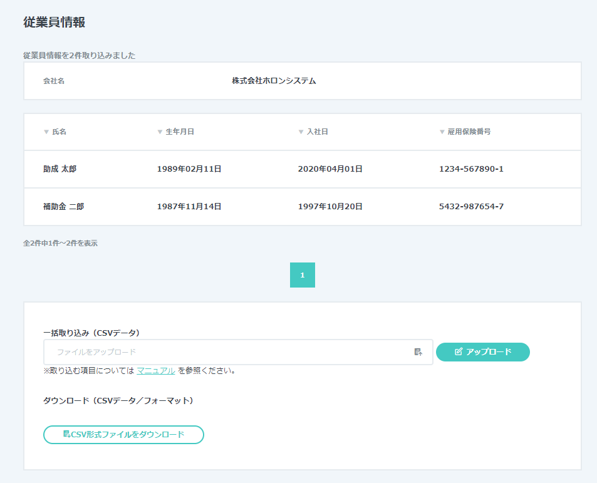
Task: Select the employee name 補助金 二郎
Action: coord(63,207)
